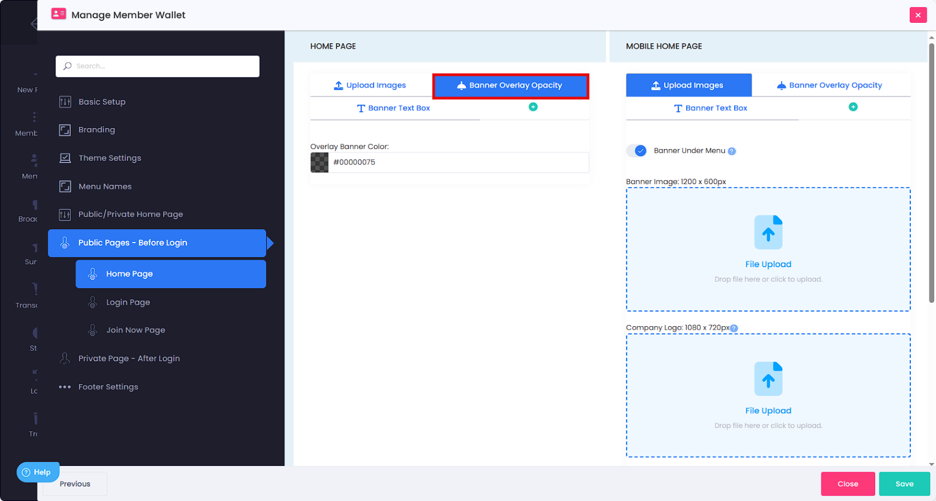Click the vertical scrollbar of the panel
Screen dimensions: 936x501
932,172
